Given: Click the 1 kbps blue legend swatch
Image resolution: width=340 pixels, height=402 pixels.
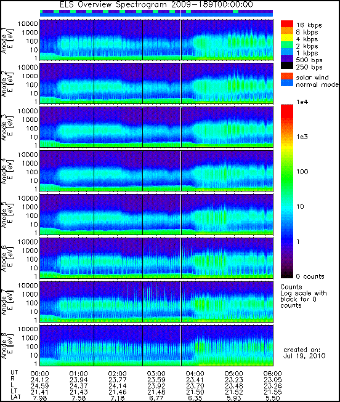Looking at the screenshot, I should click(287, 52).
